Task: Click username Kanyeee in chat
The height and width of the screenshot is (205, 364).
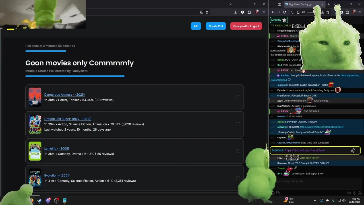Action: point(282,163)
